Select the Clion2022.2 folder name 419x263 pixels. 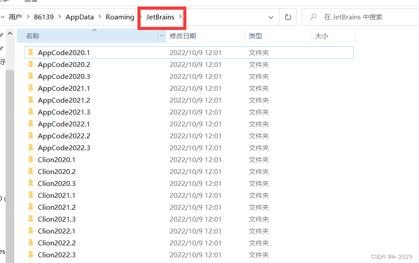(x=57, y=243)
